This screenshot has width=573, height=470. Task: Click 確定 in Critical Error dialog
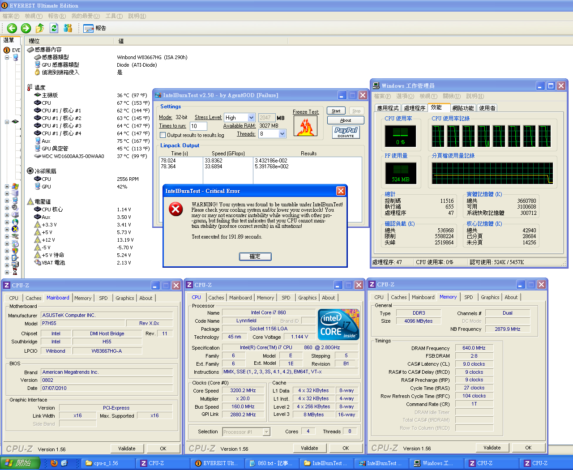pyautogui.click(x=255, y=256)
